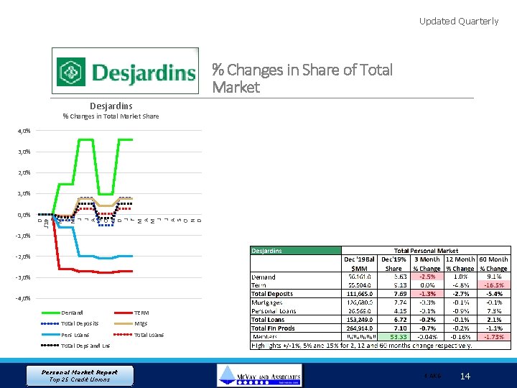This screenshot has height=388, width=517.
Task: Click the 'Demand' row label in table
Action: pos(263,277)
